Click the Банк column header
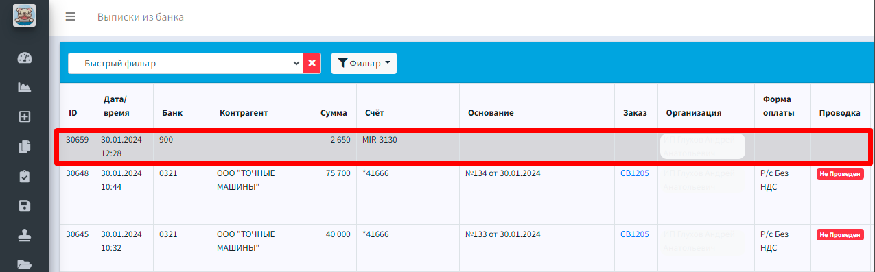This screenshot has height=272, width=875. [172, 113]
